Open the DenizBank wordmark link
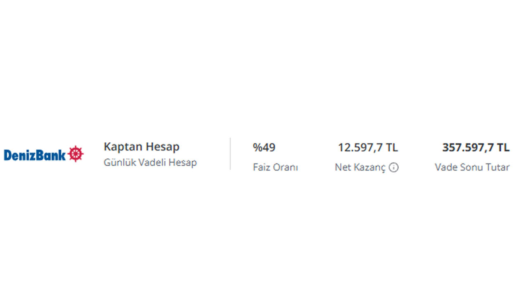529x297 pixels. tap(35, 155)
